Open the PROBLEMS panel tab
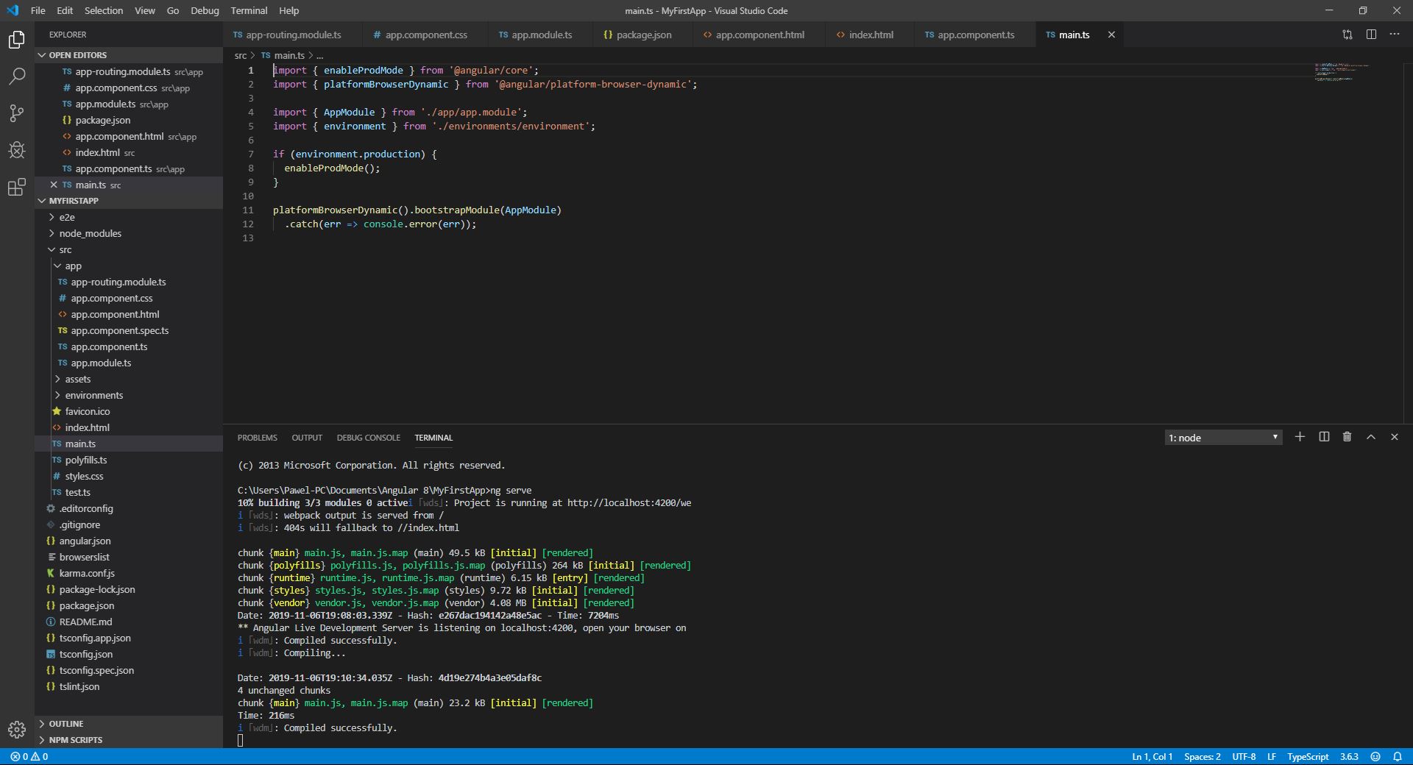The image size is (1413, 765). tap(258, 438)
